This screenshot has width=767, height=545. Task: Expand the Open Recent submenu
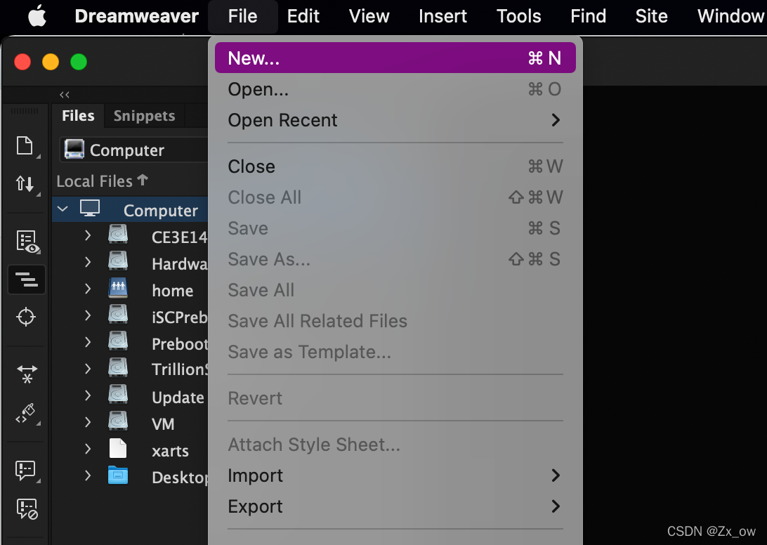(395, 120)
